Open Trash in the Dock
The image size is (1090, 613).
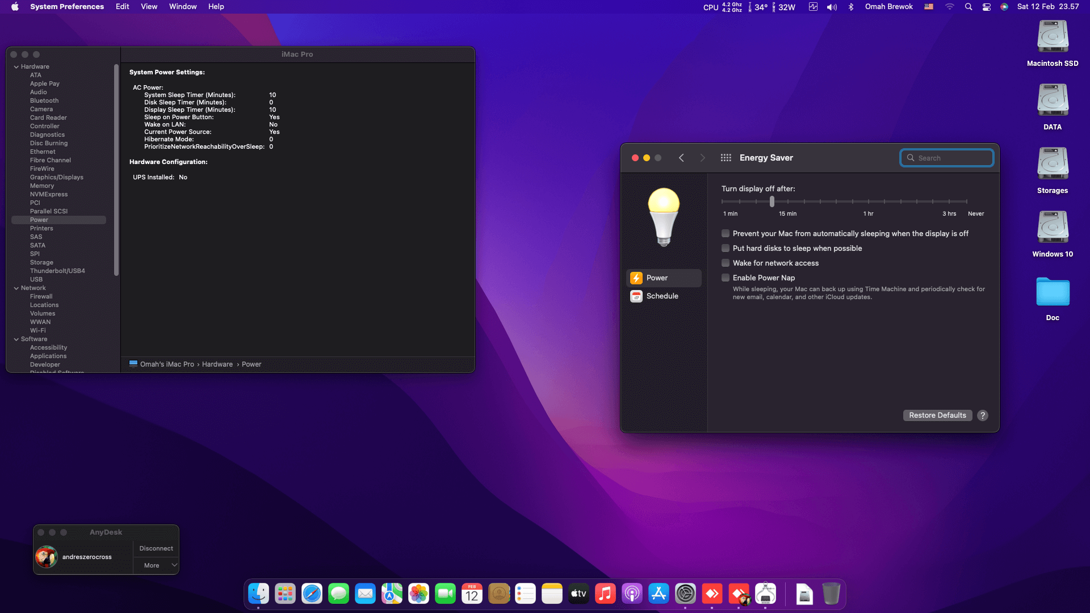[x=831, y=594]
